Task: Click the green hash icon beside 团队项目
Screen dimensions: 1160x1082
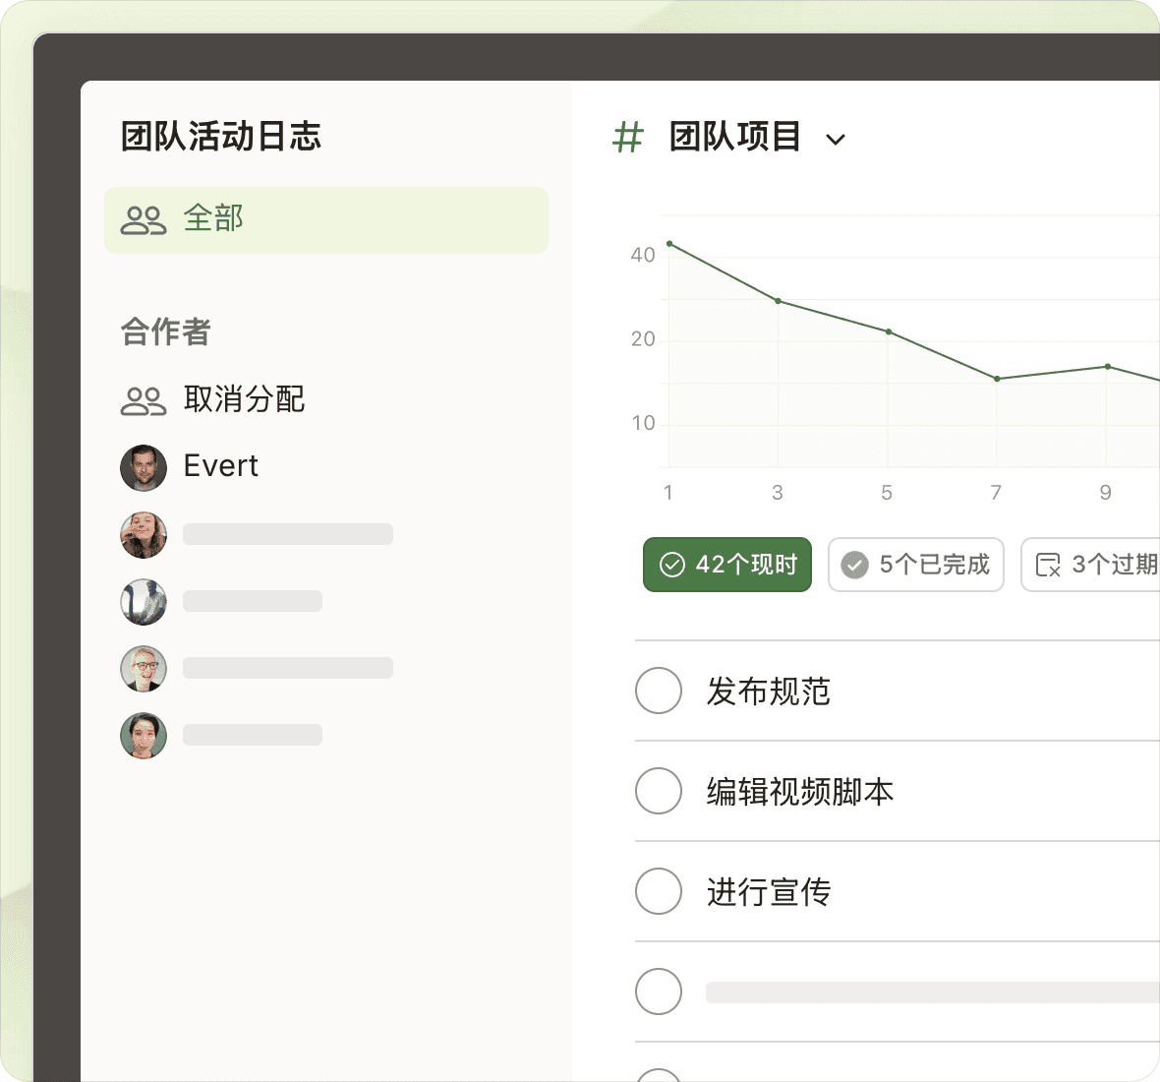Action: 627,138
